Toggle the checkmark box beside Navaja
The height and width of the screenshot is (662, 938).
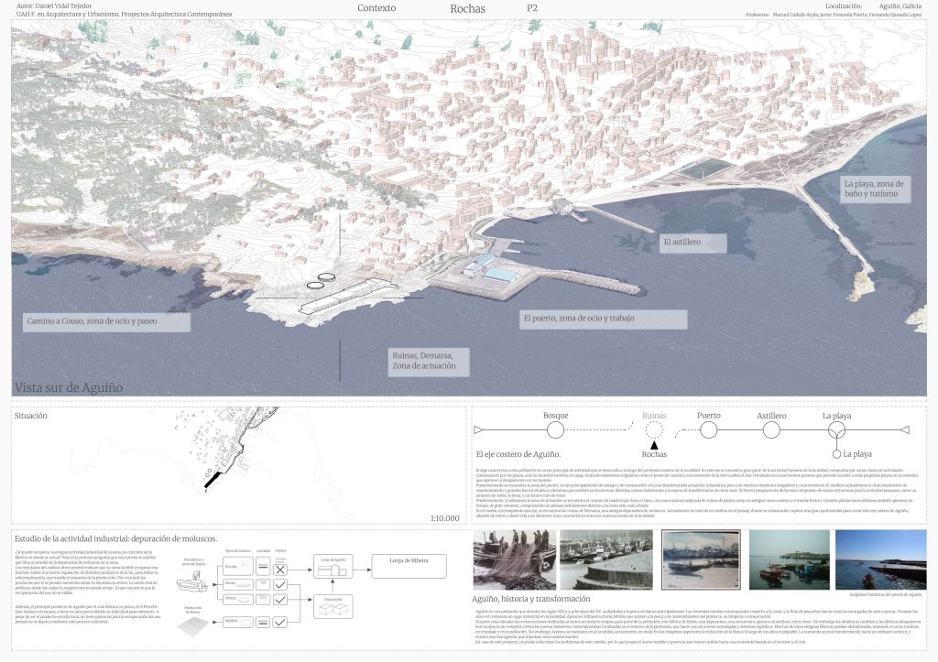coord(282,584)
